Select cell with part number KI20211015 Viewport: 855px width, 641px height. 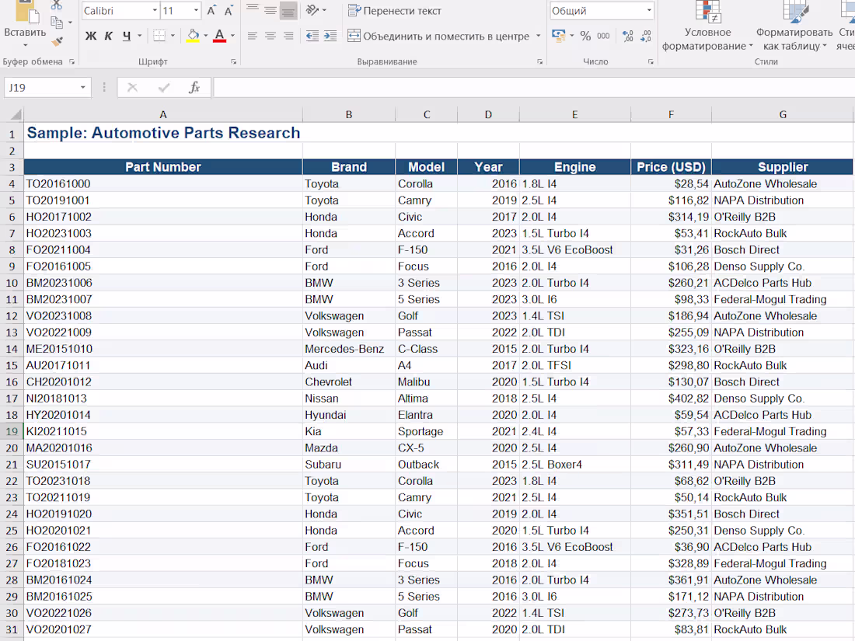[163, 431]
